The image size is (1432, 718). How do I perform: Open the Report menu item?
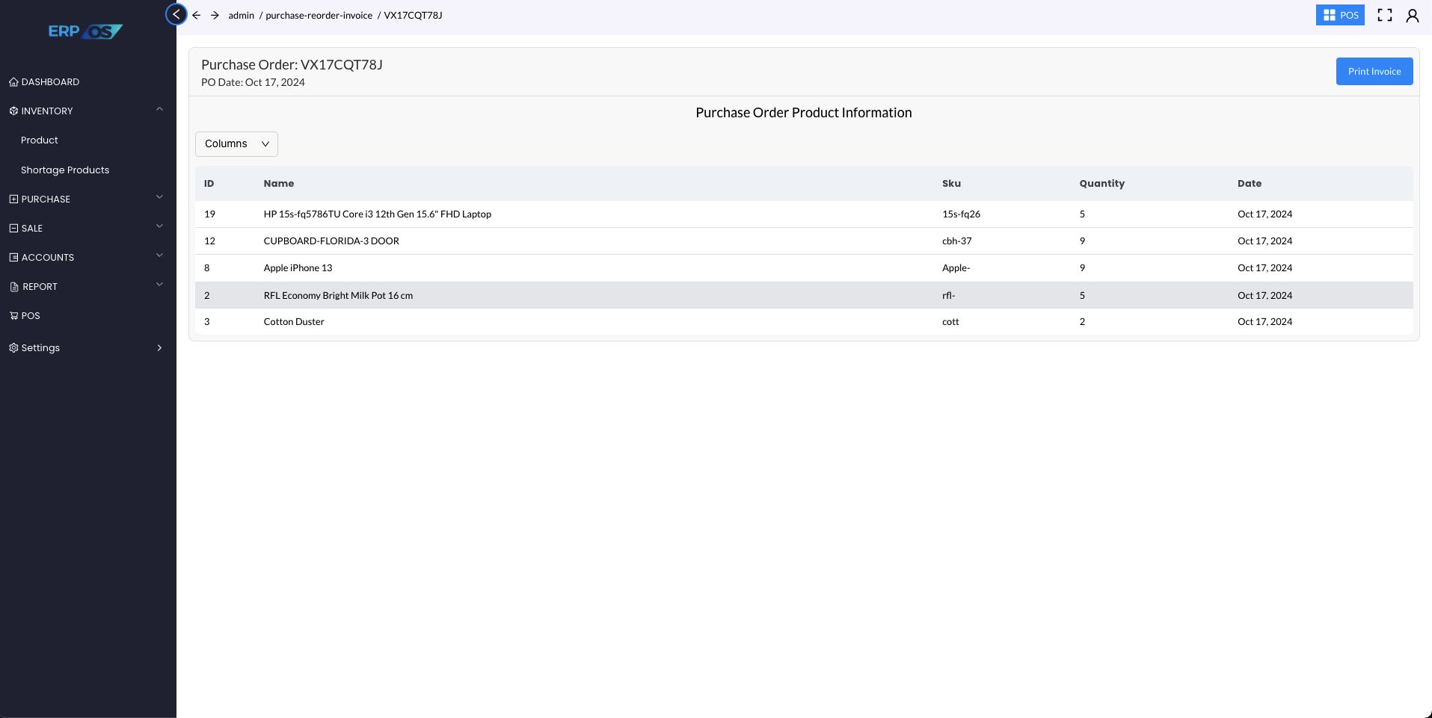40,287
